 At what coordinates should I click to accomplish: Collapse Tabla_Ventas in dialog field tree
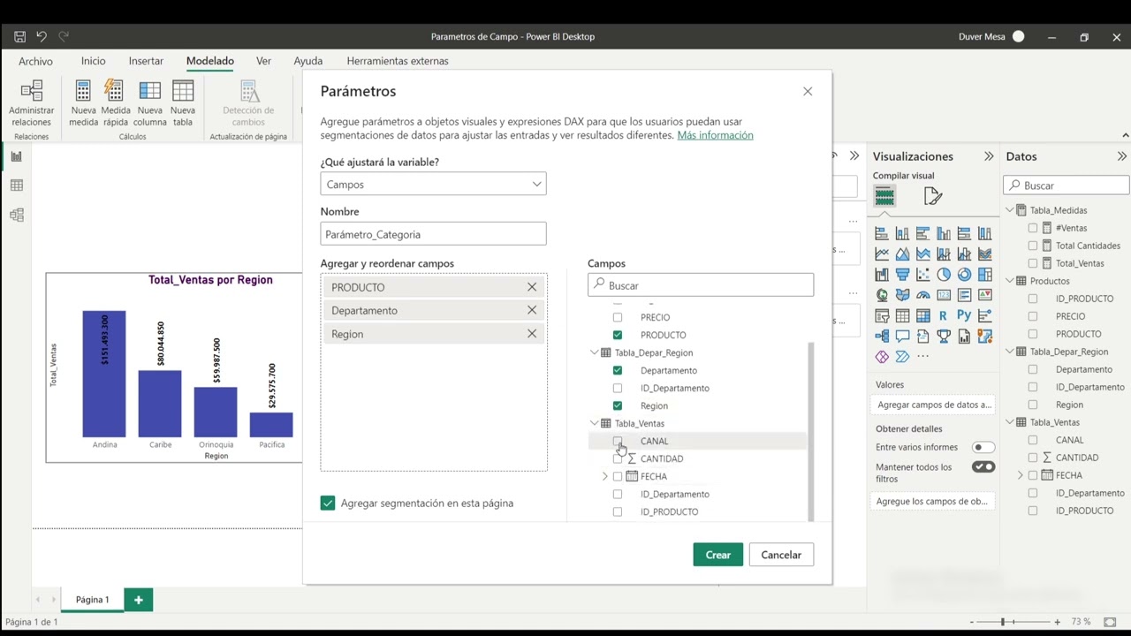click(595, 423)
